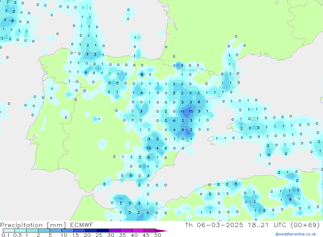Image resolution: width=323 pixels, height=237 pixels.
Task: Click the "Th 06-03-2025" date text
Action: point(214,225)
